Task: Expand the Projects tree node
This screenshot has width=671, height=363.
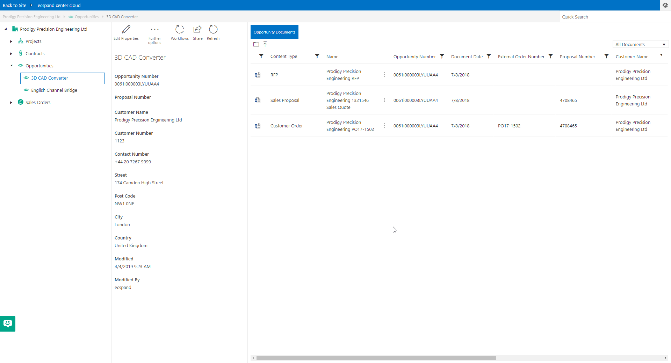Action: point(11,42)
